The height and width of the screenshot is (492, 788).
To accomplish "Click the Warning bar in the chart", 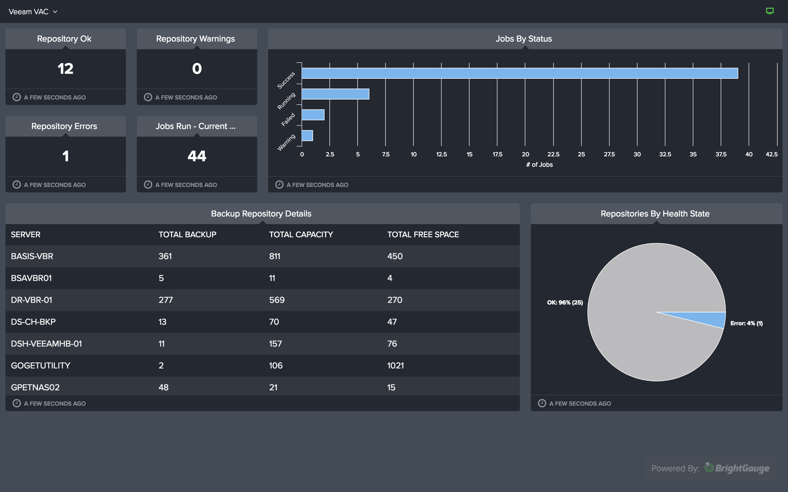I will pyautogui.click(x=307, y=136).
